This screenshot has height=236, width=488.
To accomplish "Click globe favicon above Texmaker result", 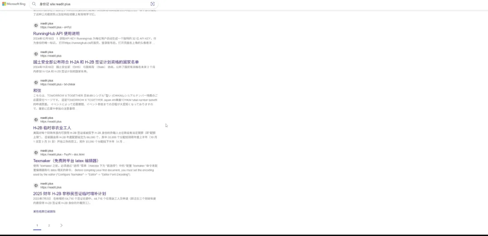I will [36, 153].
